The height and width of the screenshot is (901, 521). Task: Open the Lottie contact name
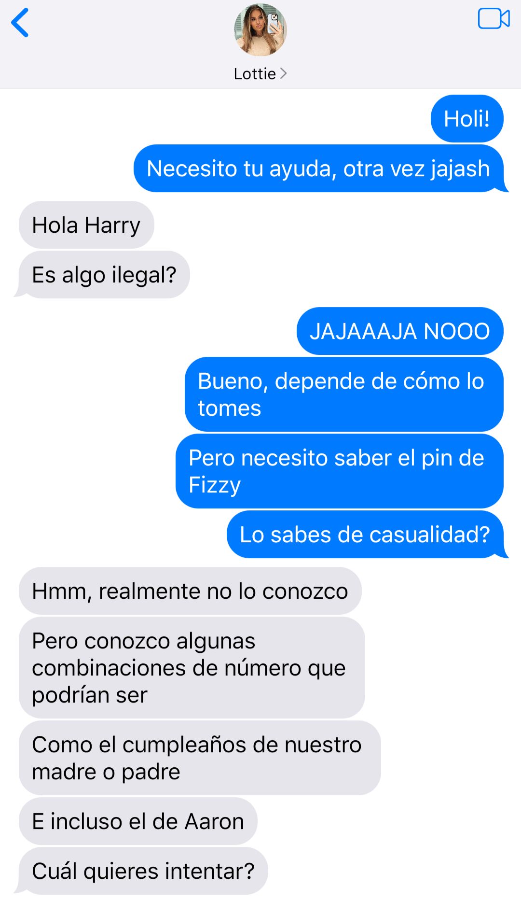point(255,73)
